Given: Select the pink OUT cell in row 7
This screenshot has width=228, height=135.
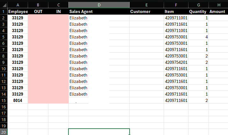Looking at the screenshot, I should [x=38, y=50].
